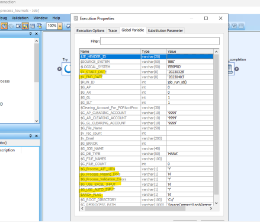
Task: Maximize the Execution Properties dialog
Action: [x=206, y=18]
